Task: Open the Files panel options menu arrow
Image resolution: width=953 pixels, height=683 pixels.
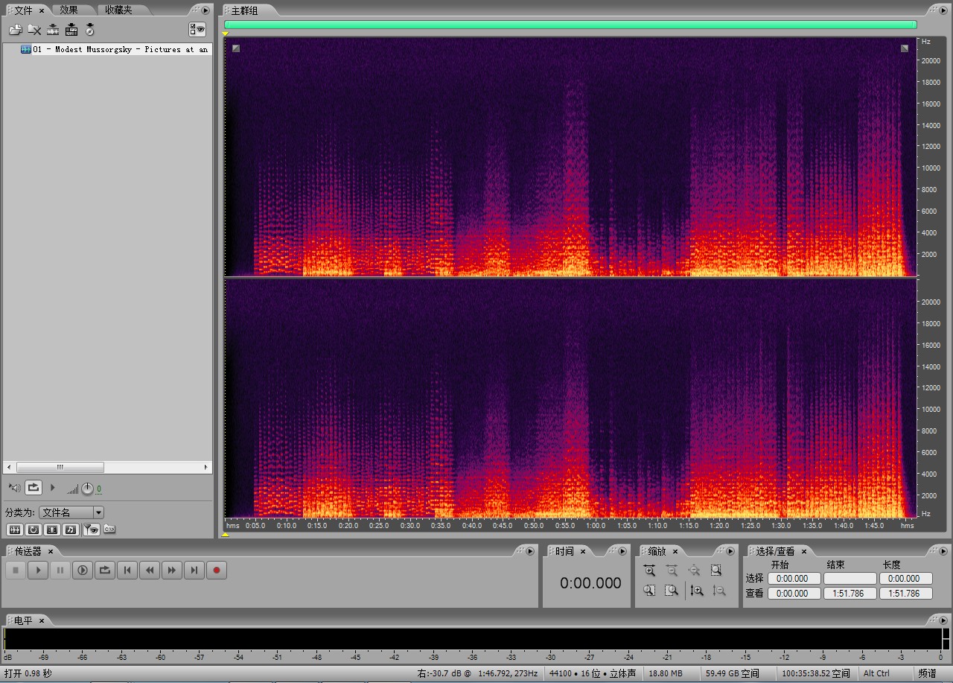Action: (205, 10)
